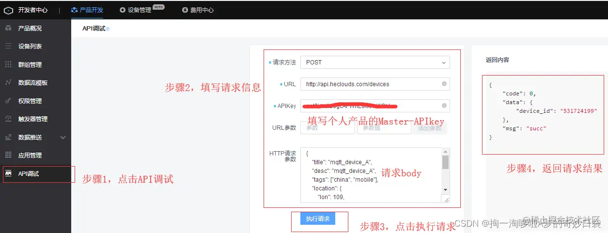Clear the URL field with its icon
Screen dimensions: 608x233
pos(444,84)
